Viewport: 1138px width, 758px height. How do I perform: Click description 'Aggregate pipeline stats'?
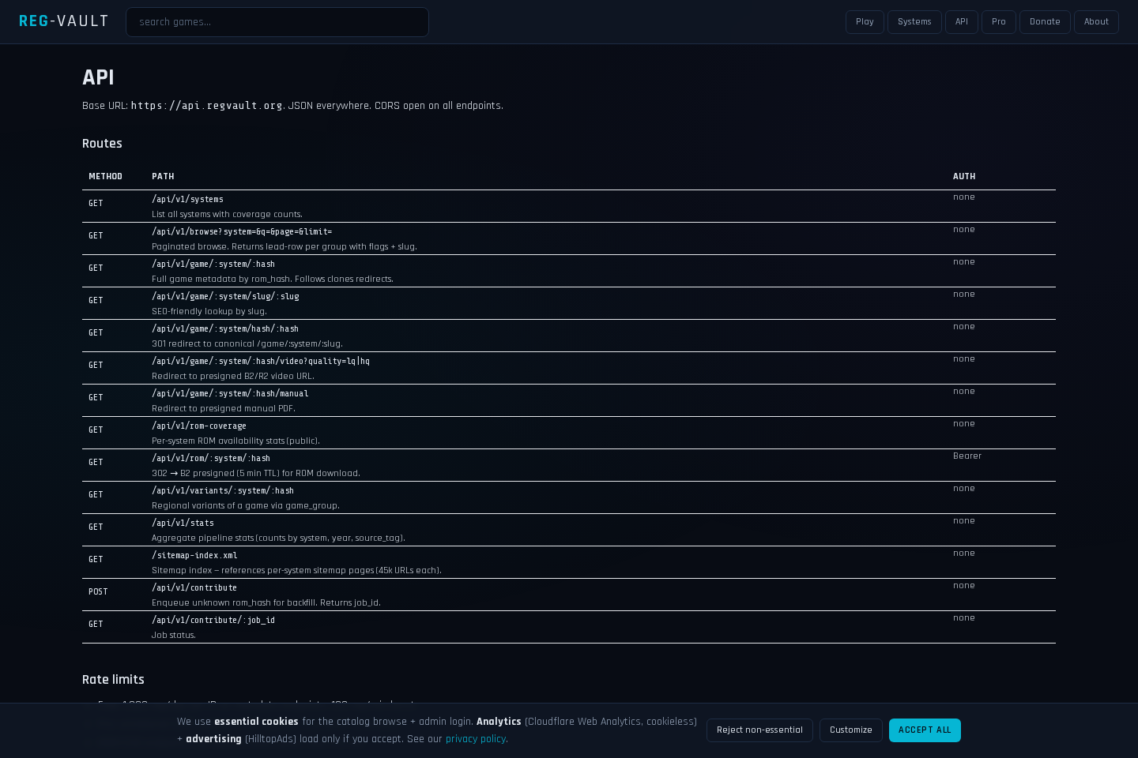pyautogui.click(x=278, y=538)
